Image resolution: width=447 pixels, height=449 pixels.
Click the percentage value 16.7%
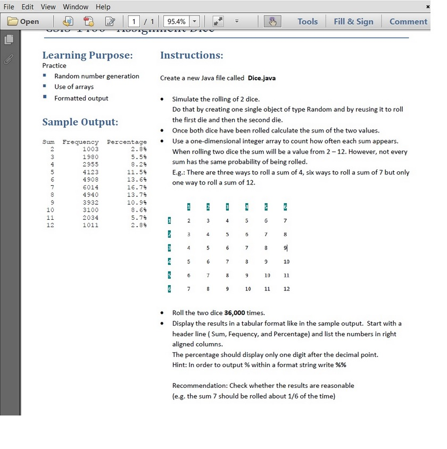point(137,187)
